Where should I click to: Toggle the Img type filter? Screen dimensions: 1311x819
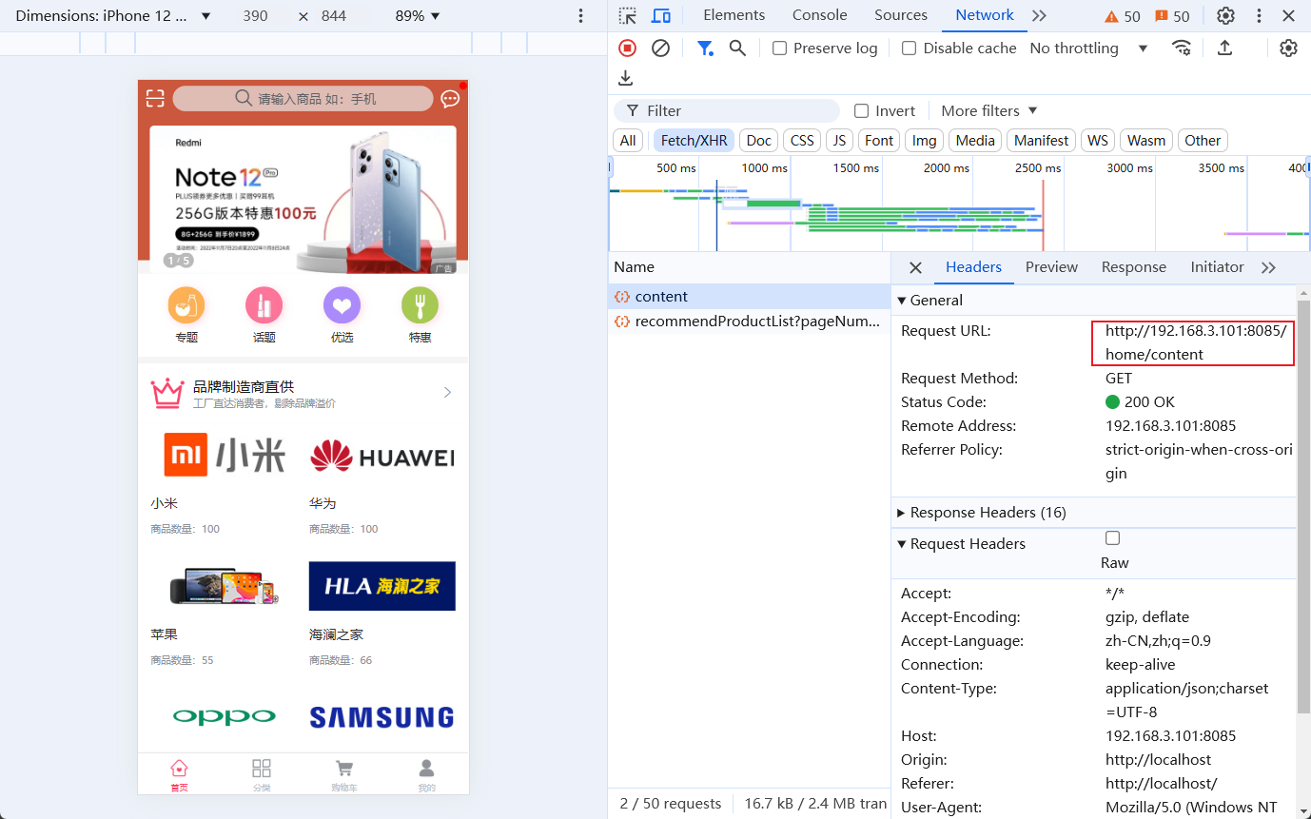coord(924,141)
